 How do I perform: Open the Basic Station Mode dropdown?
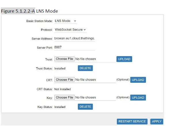65,21
